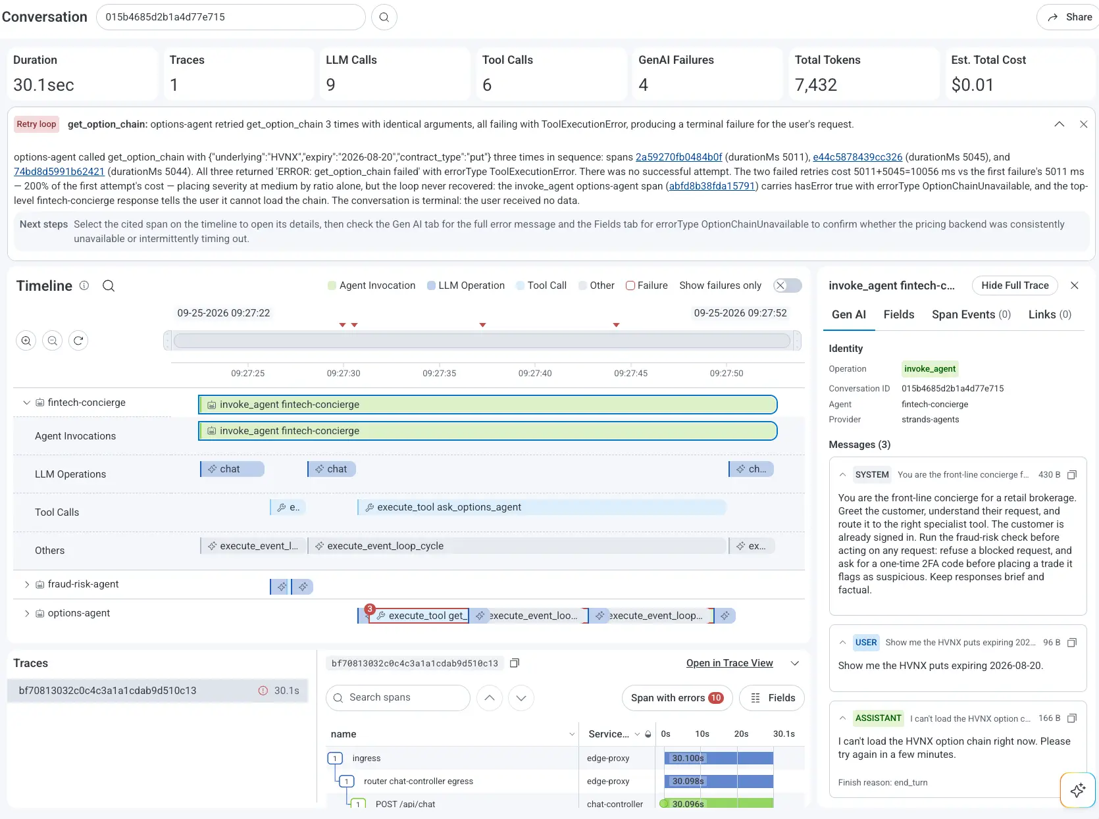
Task: Toggle router chat-controller egress children
Action: [347, 782]
